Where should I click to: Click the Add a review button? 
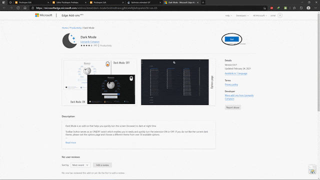coord(102,165)
